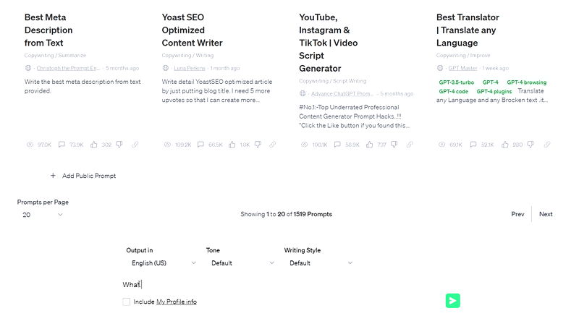Open the Writing Style dropdown
579x316 pixels.
(x=319, y=263)
